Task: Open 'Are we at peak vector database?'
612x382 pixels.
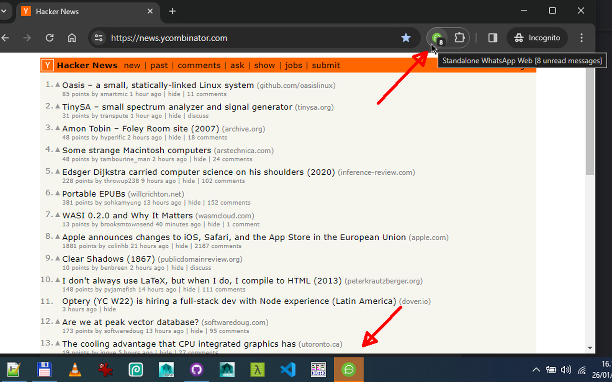Action: (131, 322)
